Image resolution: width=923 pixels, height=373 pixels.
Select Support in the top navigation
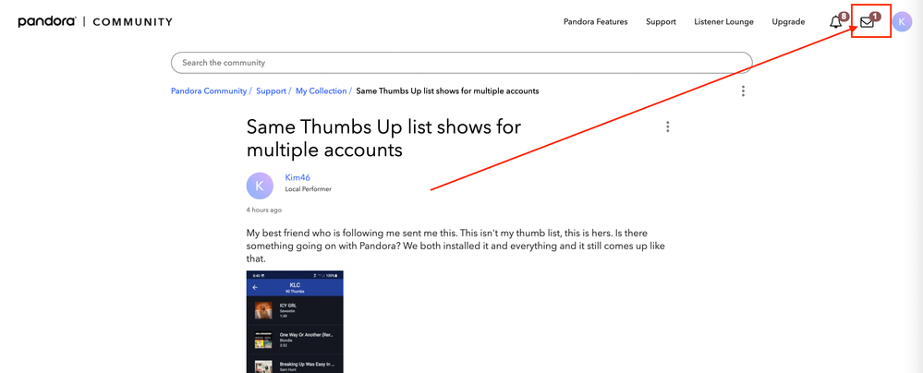pyautogui.click(x=661, y=22)
